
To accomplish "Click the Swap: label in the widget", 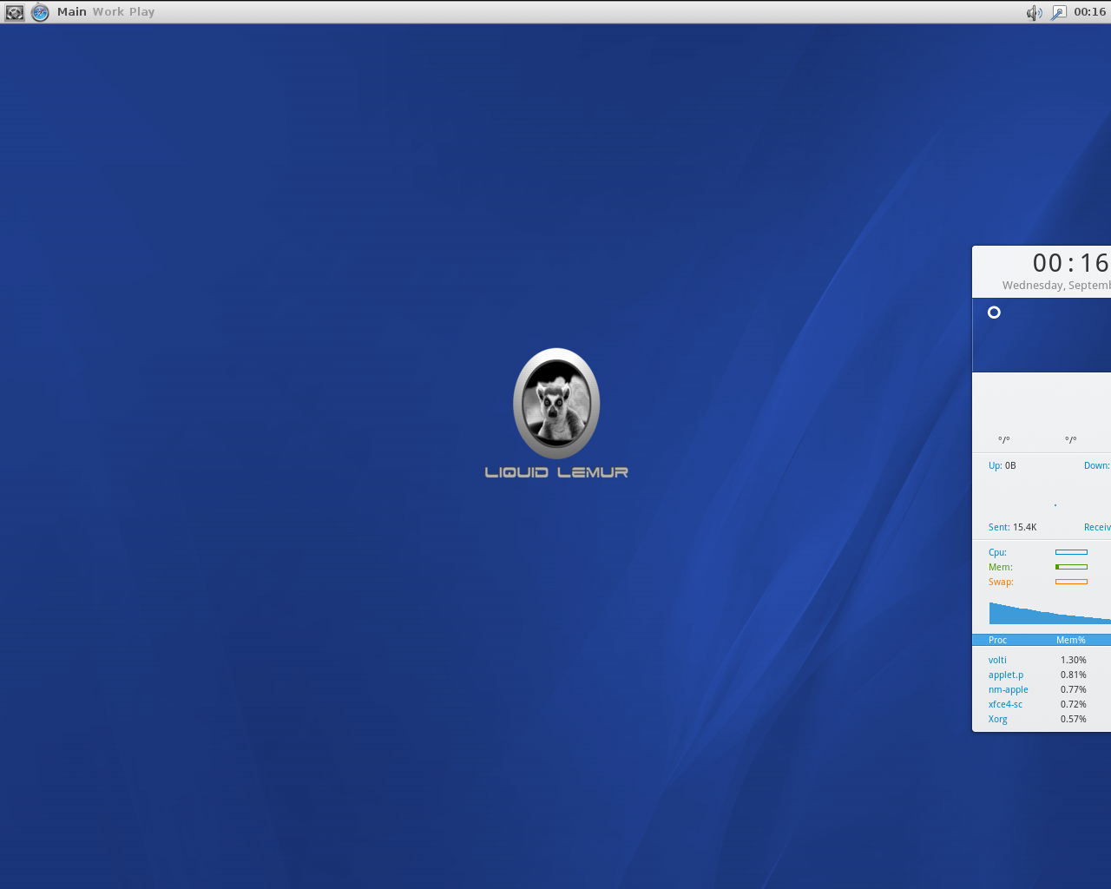I will coord(1001,582).
